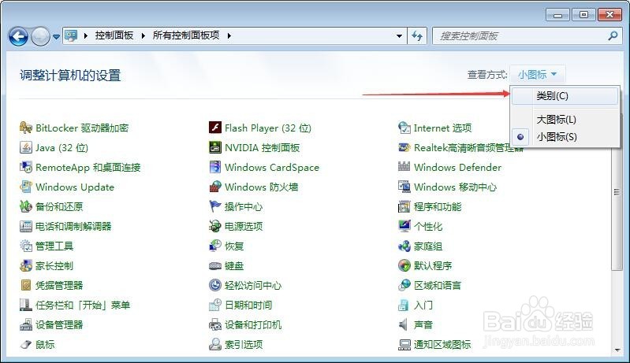Open the 设备管理器 link
This screenshot has height=363, width=630.
tap(59, 324)
